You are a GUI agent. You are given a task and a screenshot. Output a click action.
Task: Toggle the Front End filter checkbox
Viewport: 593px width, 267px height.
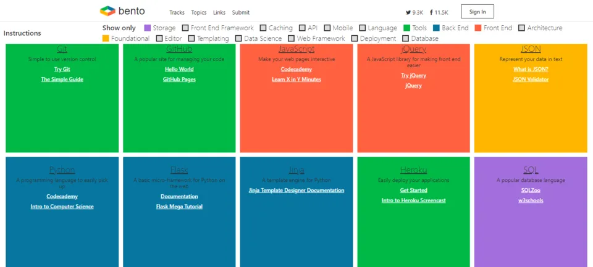click(478, 28)
